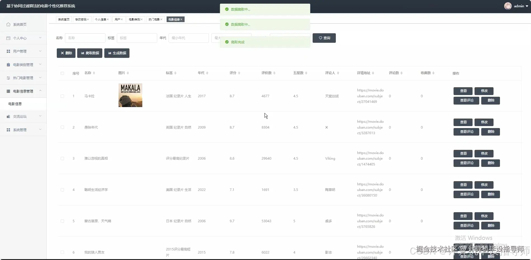Click the 查询 search button
Image resolution: width=531 pixels, height=260 pixels.
click(324, 38)
